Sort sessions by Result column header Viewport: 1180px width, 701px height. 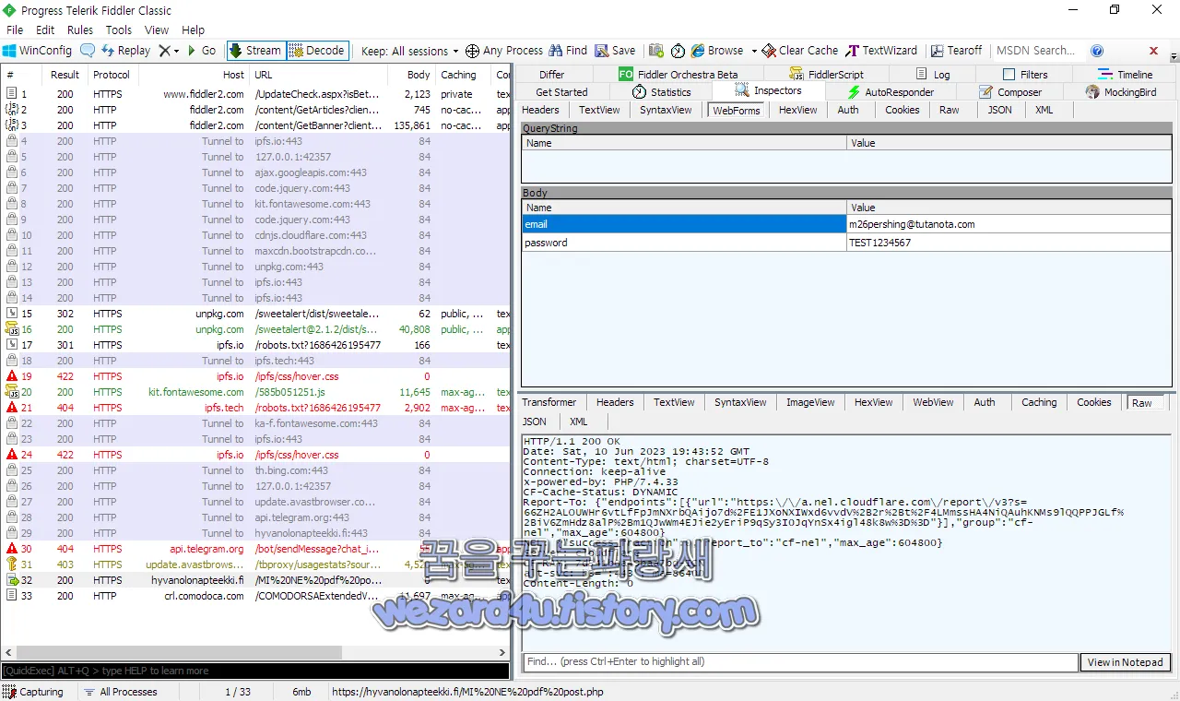point(65,75)
